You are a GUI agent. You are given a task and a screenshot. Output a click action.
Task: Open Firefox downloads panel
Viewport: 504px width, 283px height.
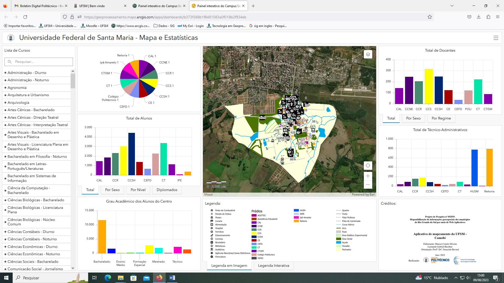[479, 17]
